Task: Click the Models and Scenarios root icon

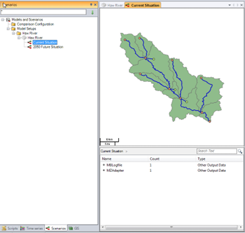Action: click(x=8, y=19)
